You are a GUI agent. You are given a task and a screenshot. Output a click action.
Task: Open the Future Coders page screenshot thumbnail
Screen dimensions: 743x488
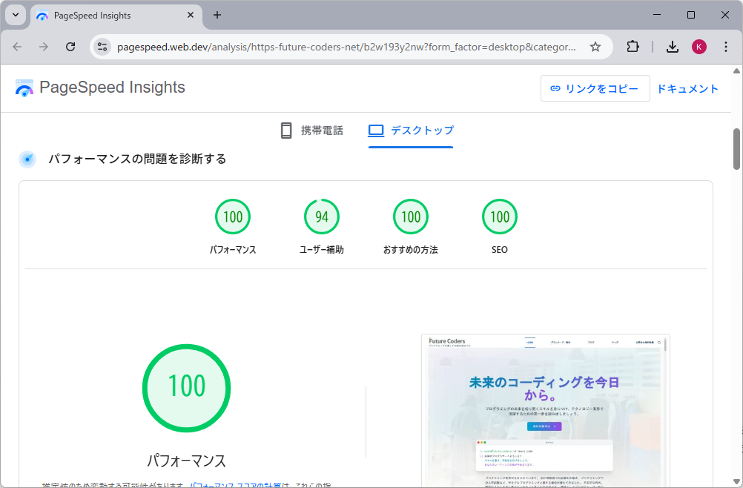[546, 410]
